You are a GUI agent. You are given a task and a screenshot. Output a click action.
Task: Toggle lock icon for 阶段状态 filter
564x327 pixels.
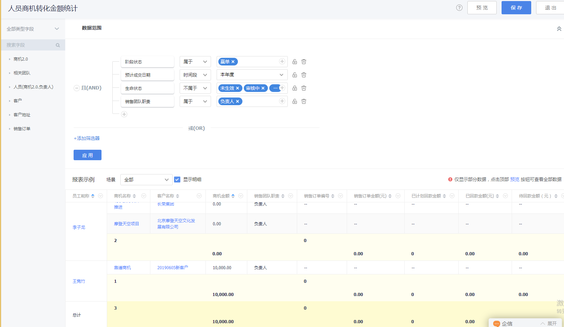(x=295, y=62)
